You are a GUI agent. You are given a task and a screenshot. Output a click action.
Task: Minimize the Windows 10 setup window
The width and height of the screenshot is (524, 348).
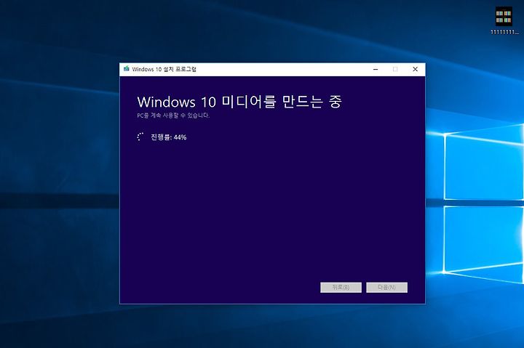[376, 69]
